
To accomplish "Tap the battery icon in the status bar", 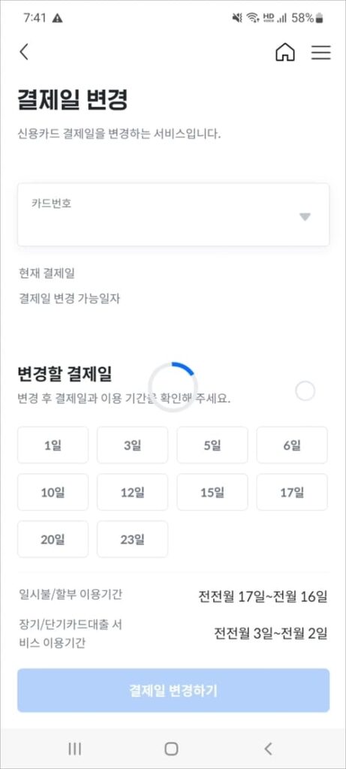I will 320,18.
